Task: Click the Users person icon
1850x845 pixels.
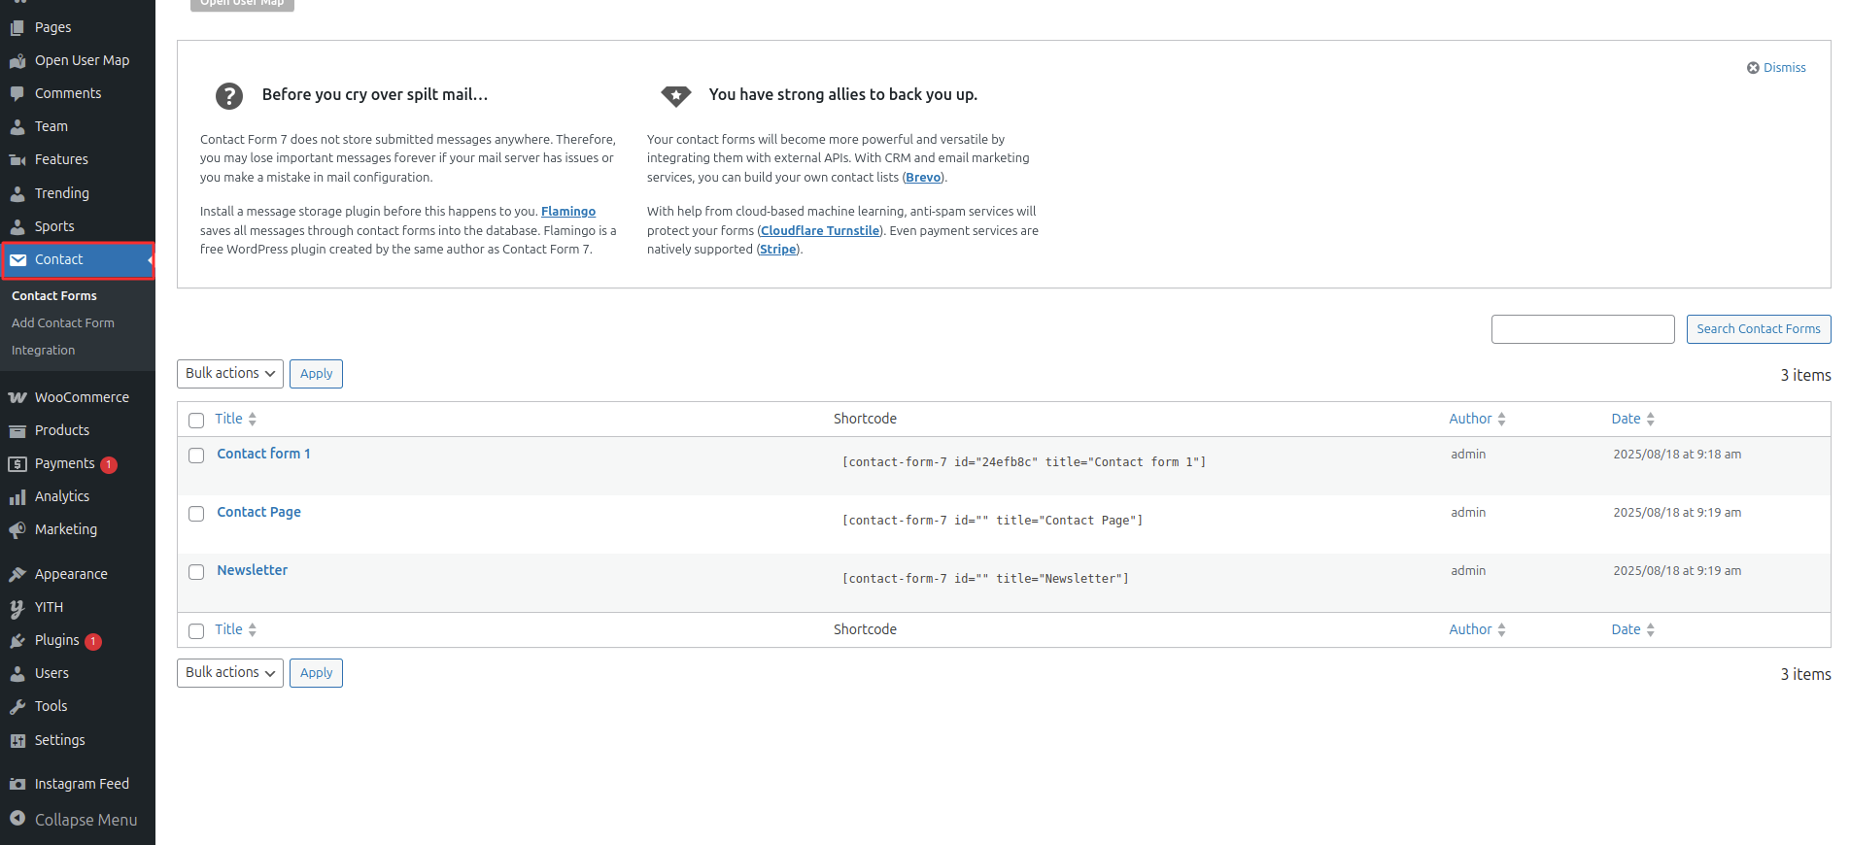Action: 17,673
